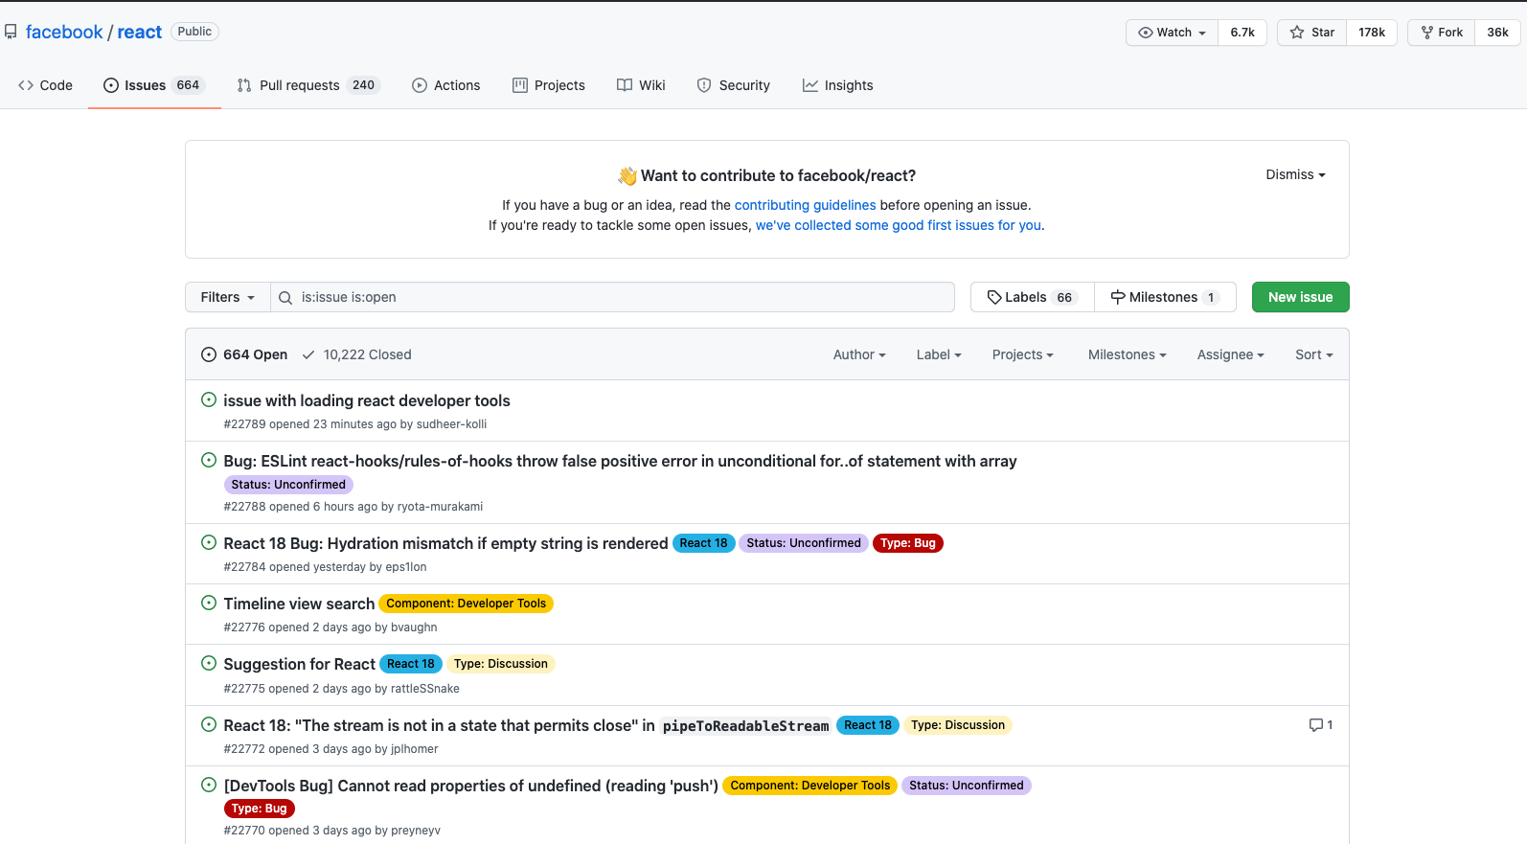The height and width of the screenshot is (844, 1527).
Task: Show the 10,222 Closed issues
Action: pos(357,354)
